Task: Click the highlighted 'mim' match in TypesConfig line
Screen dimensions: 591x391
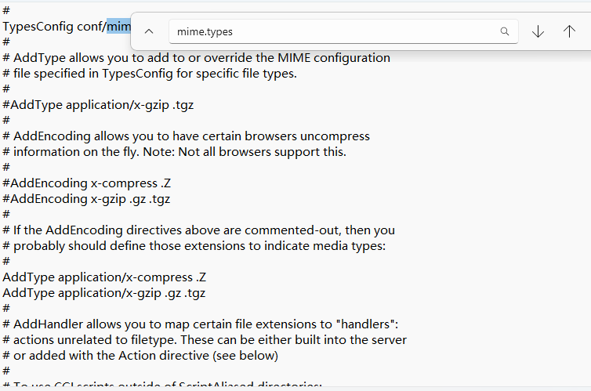Action: (x=118, y=27)
